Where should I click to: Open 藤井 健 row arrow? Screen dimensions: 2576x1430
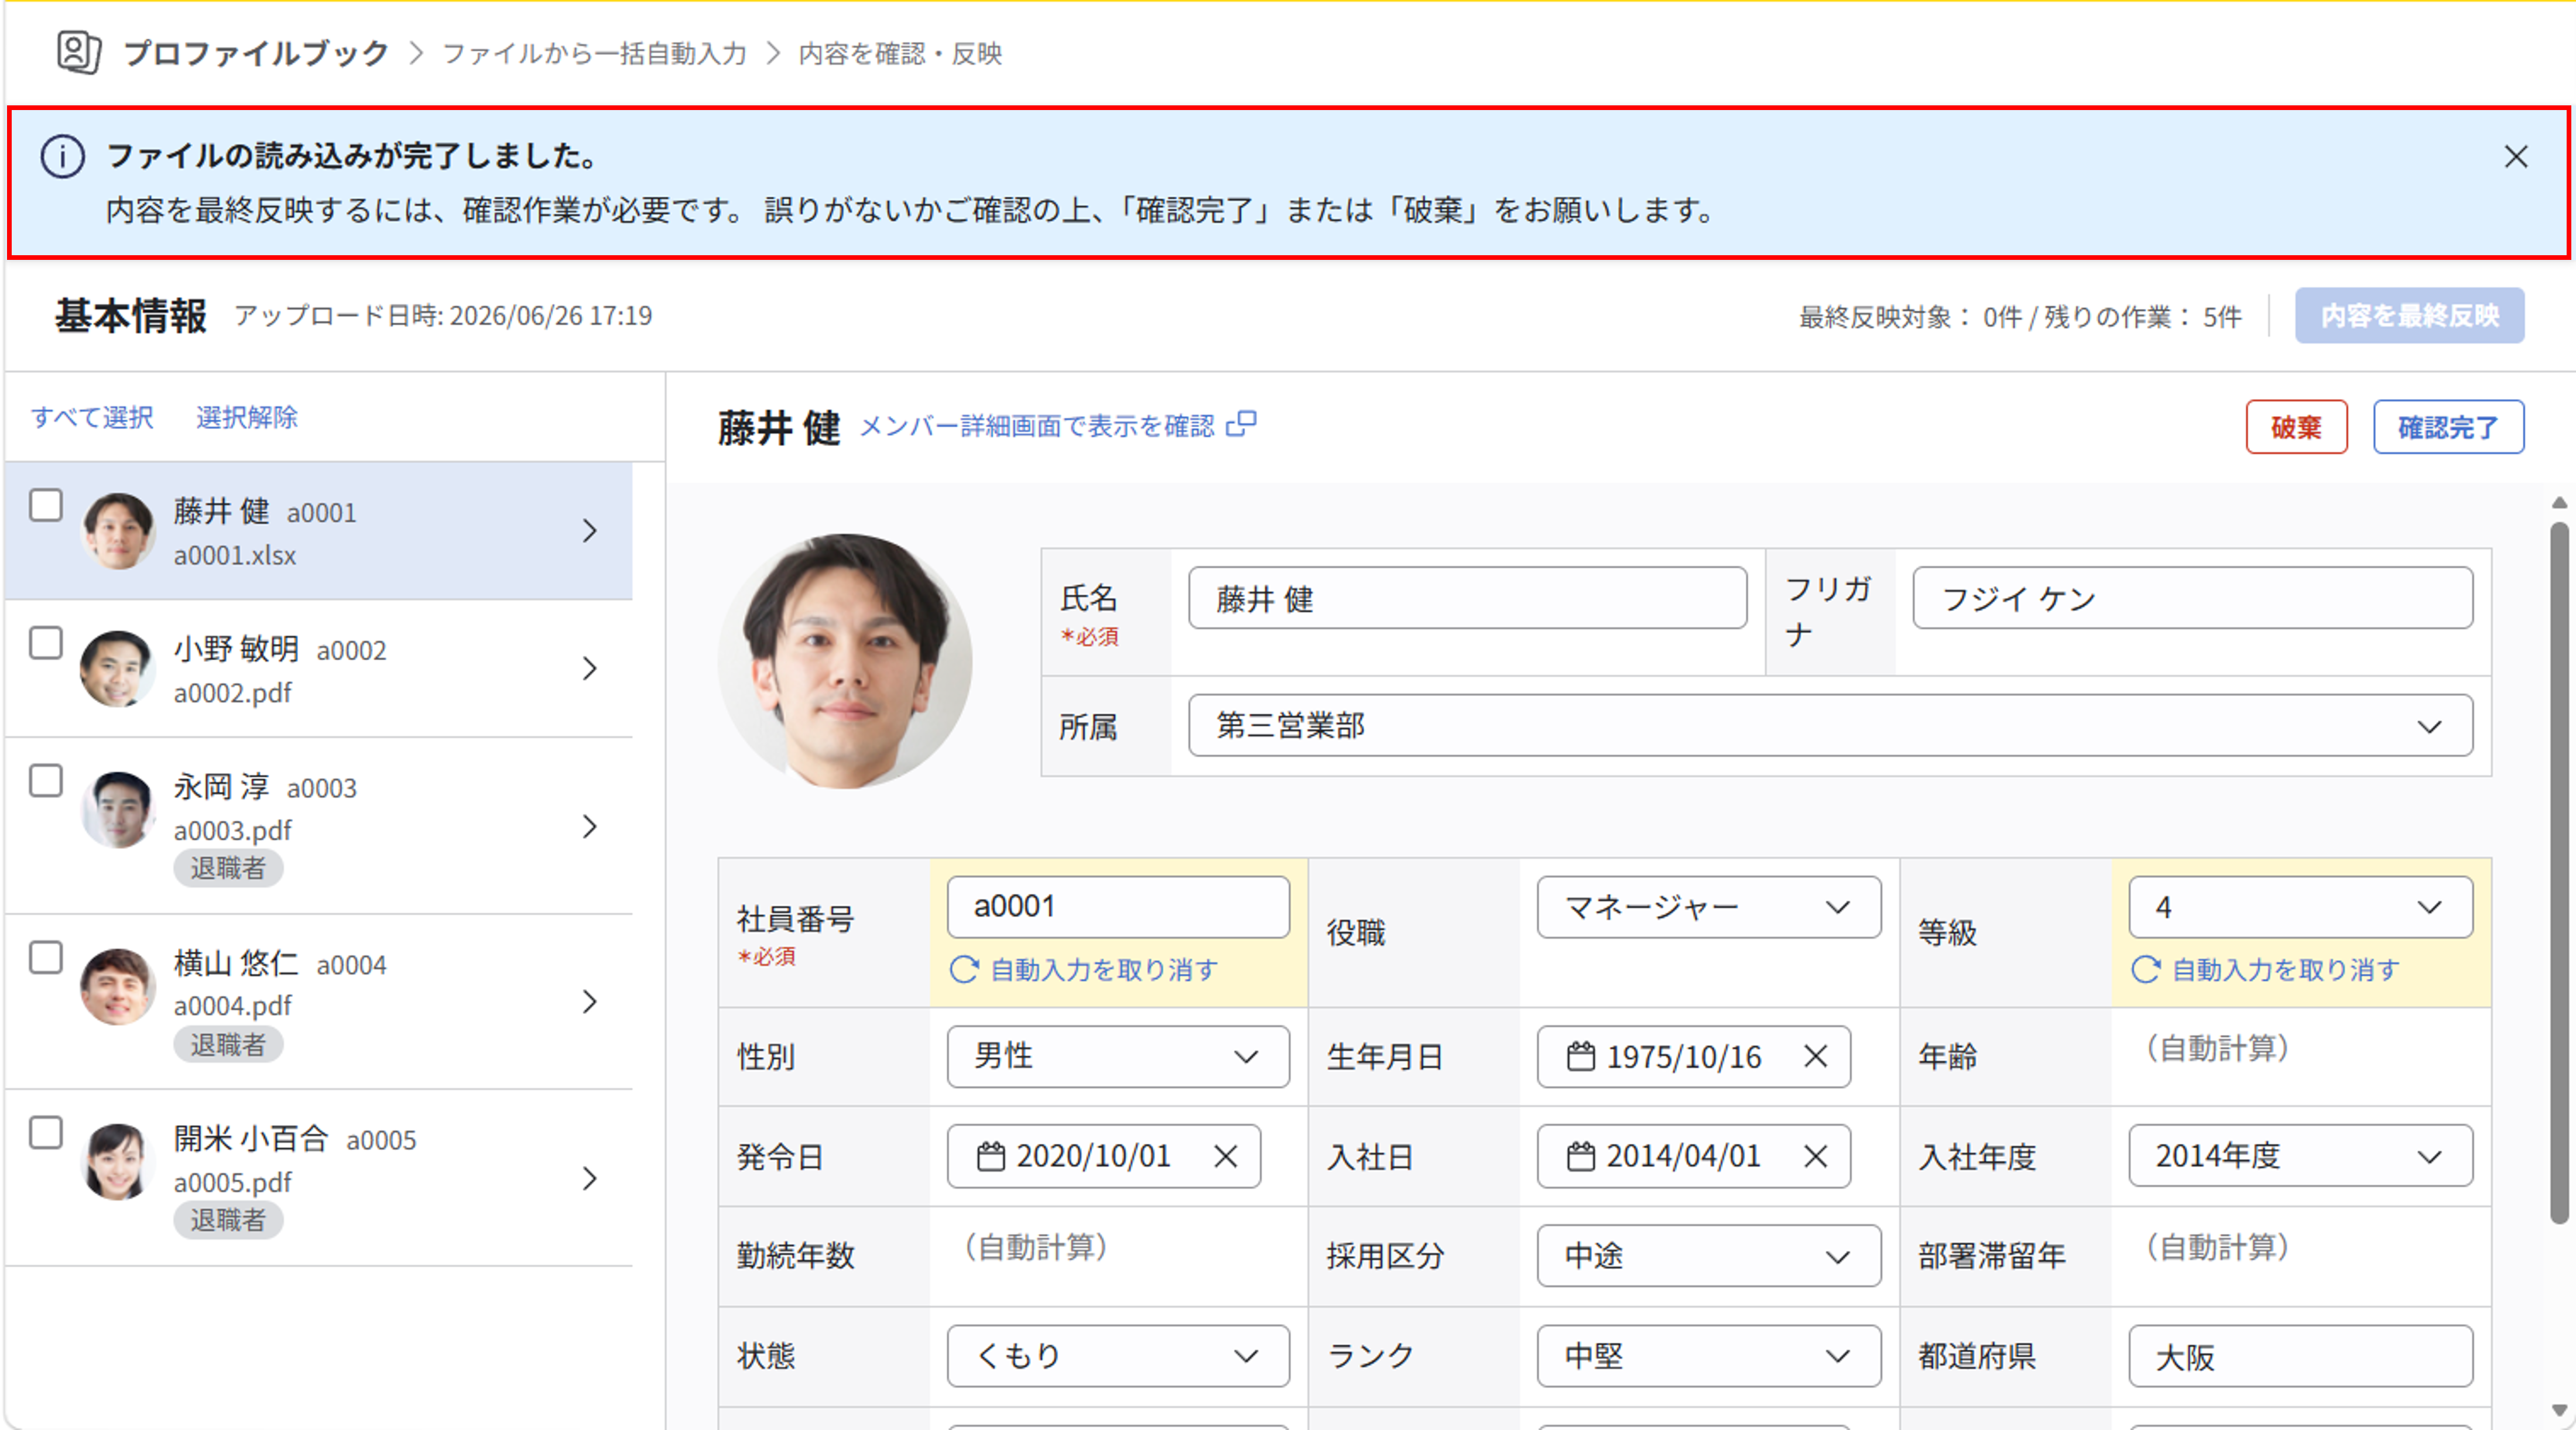pyautogui.click(x=590, y=530)
